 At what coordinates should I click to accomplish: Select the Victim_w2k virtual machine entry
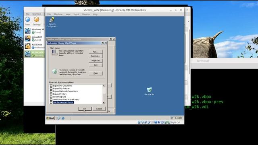click(x=35, y=54)
